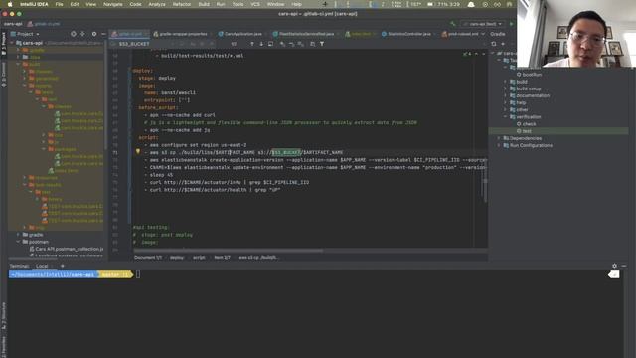This screenshot has height=358, width=636.
Task: Open the Build menu
Action: pyautogui.click(x=204, y=4)
